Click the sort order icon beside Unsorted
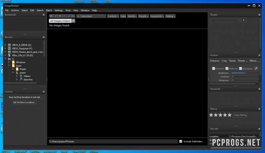Viewport: 265px width, 153px height. click(78, 16)
